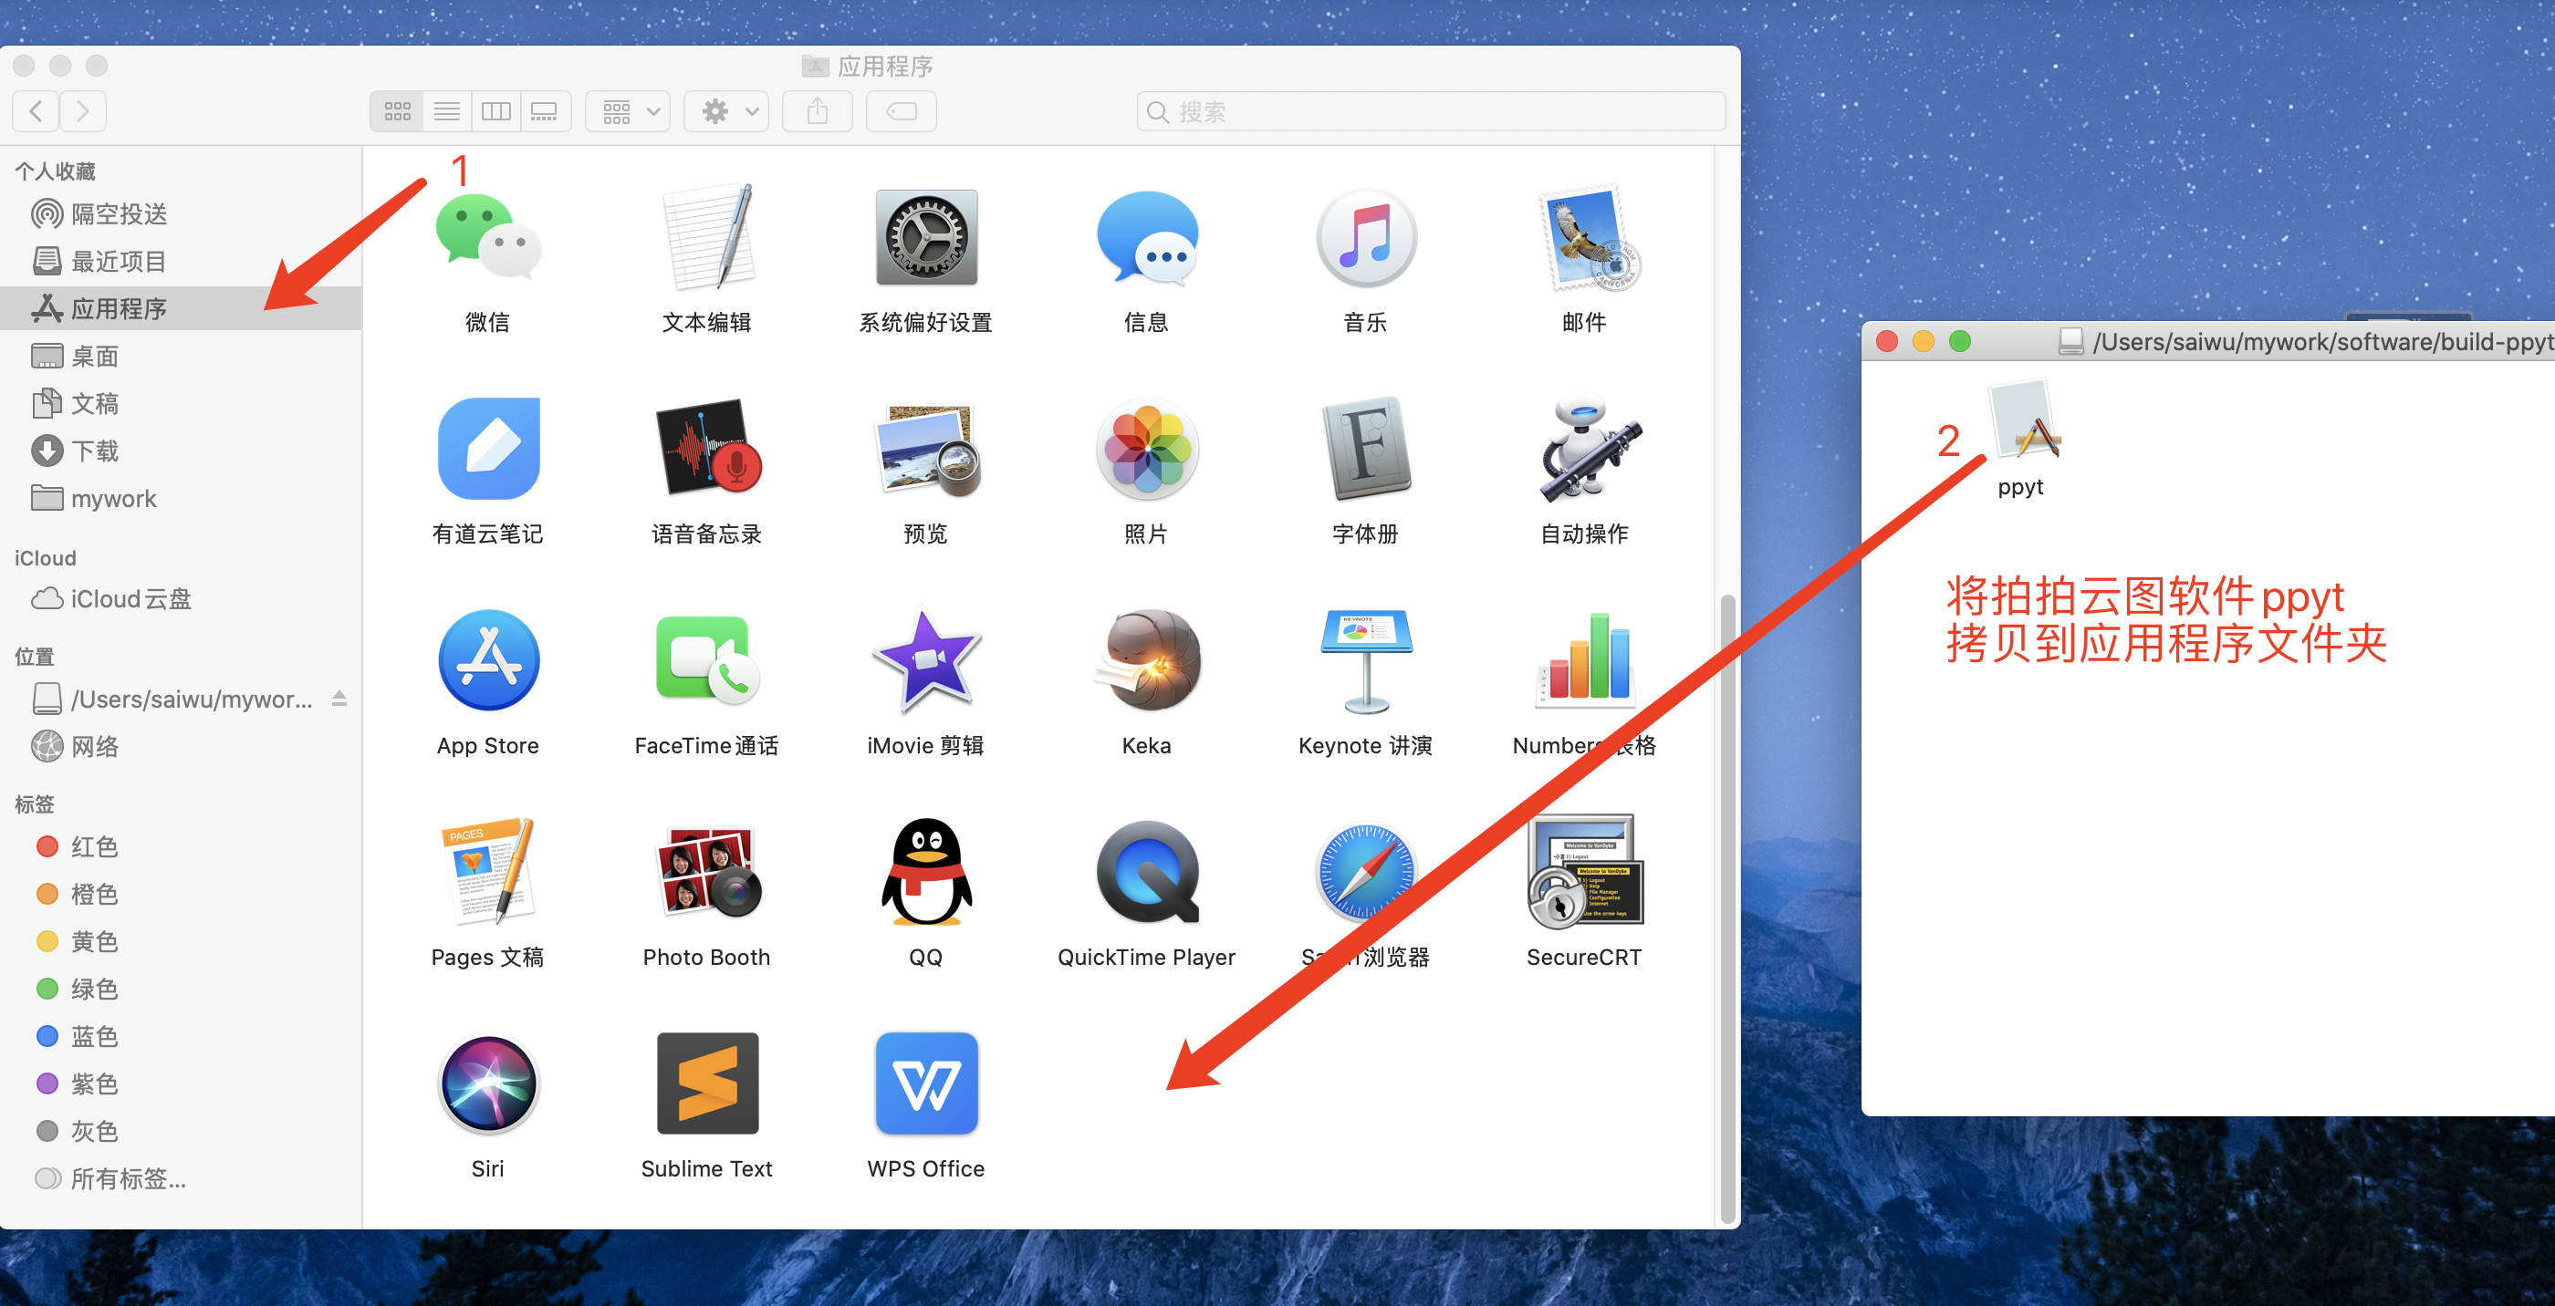This screenshot has height=1306, width=2555.
Task: Open the WPS Office icon
Action: click(926, 1083)
